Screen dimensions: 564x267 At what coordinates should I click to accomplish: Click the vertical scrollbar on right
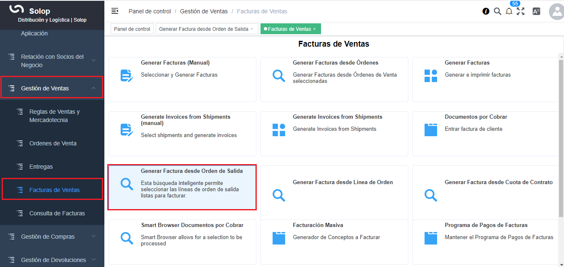coord(561,137)
